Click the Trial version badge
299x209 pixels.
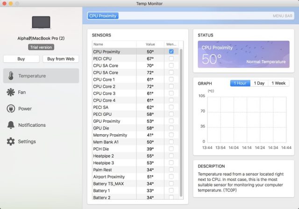pos(41,47)
